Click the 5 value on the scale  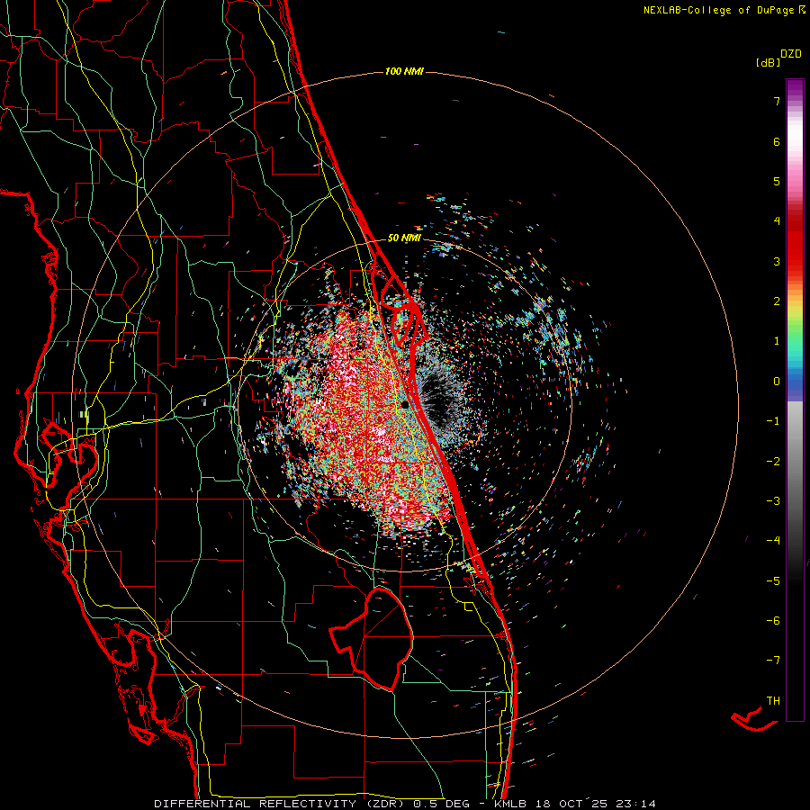click(777, 181)
